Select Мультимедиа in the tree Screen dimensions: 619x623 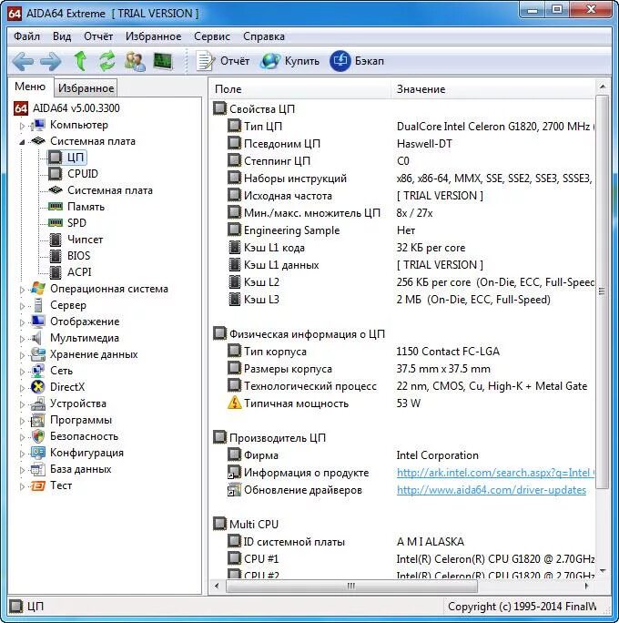(85, 338)
